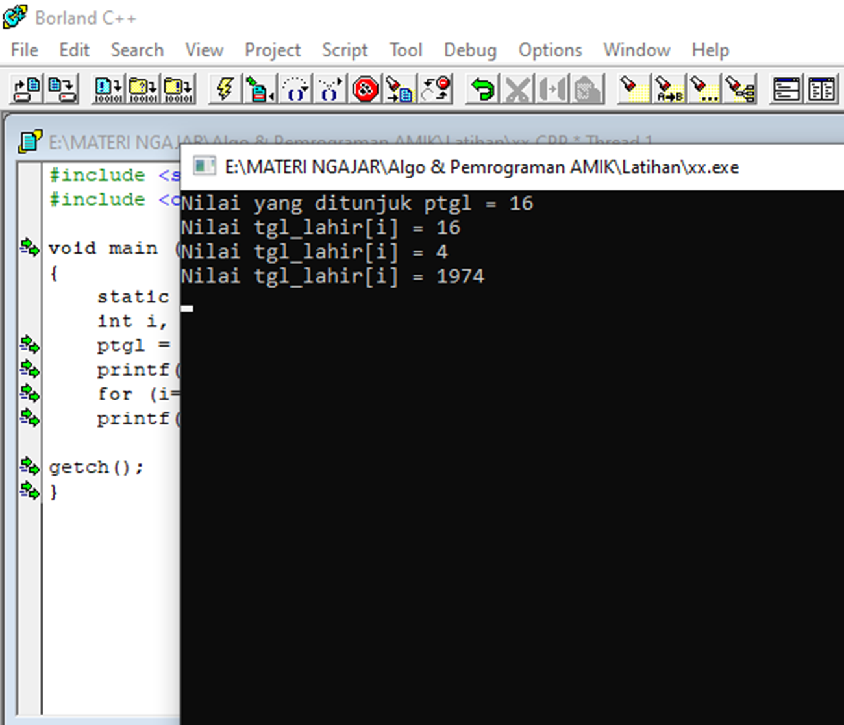Screen dimensions: 844x725
Task: Click the console title E:\MATERI NGAJAR...xx.exe
Action: tap(482, 167)
